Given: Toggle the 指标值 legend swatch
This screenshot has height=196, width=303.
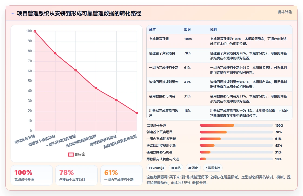Looking at the screenshot, I should click(x=71, y=154).
